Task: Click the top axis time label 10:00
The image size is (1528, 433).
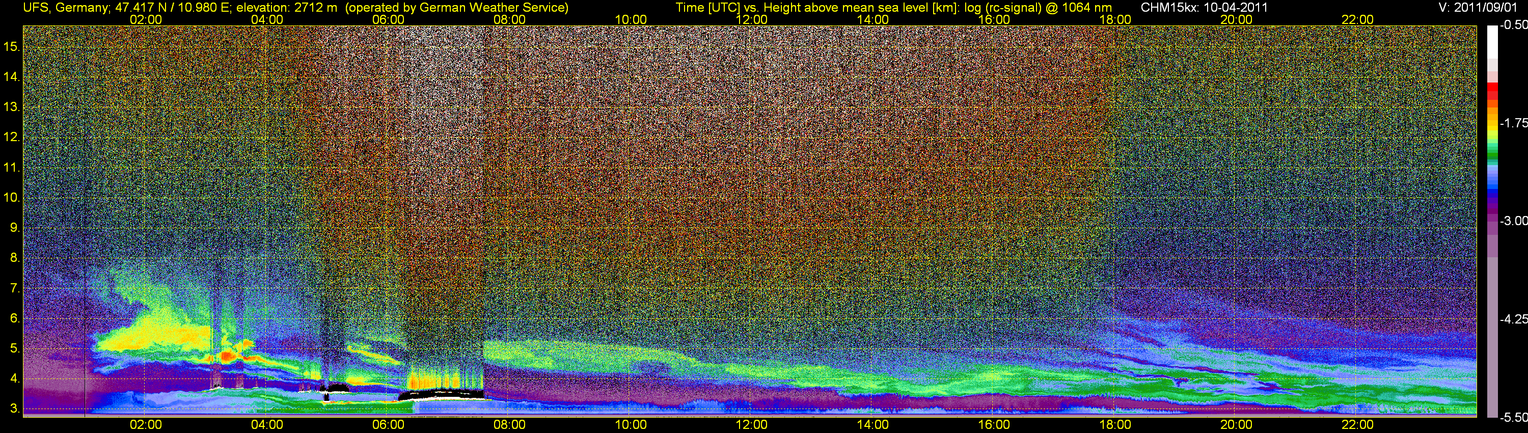Action: point(631,19)
